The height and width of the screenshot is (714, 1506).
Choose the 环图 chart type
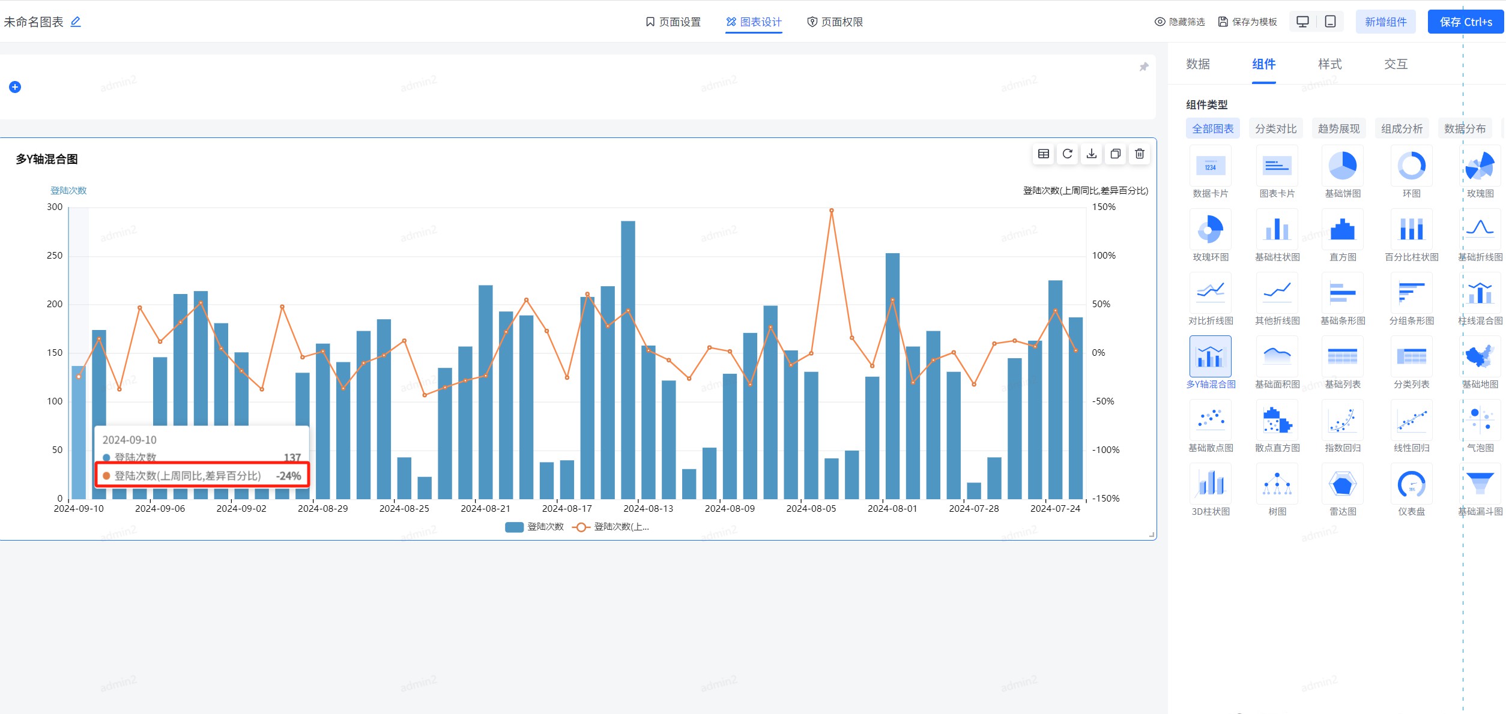point(1412,173)
